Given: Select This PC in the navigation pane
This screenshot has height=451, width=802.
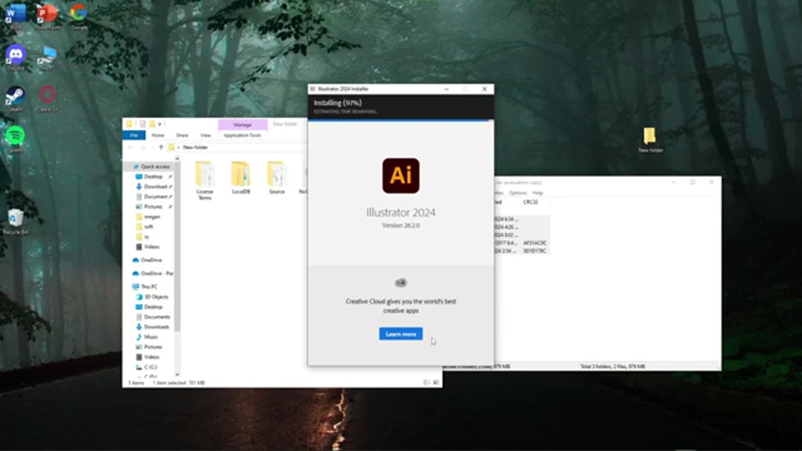Looking at the screenshot, I should coord(145,287).
